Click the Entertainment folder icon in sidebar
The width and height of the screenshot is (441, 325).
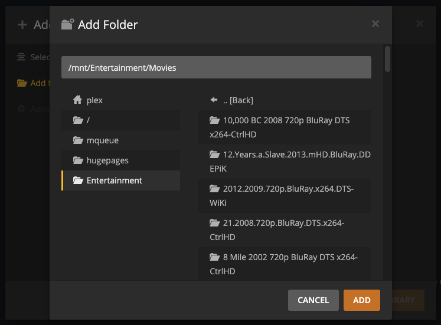point(77,180)
